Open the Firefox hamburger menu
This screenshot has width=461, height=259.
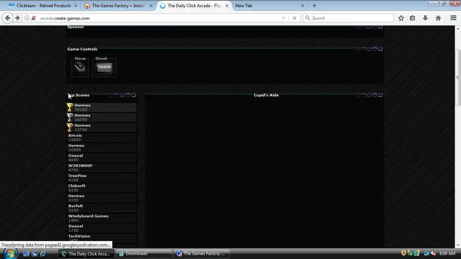pyautogui.click(x=453, y=18)
